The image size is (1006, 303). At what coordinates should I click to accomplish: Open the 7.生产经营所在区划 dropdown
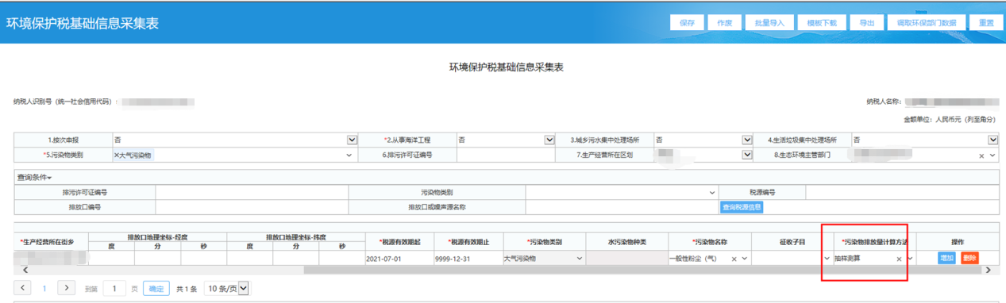tap(746, 155)
